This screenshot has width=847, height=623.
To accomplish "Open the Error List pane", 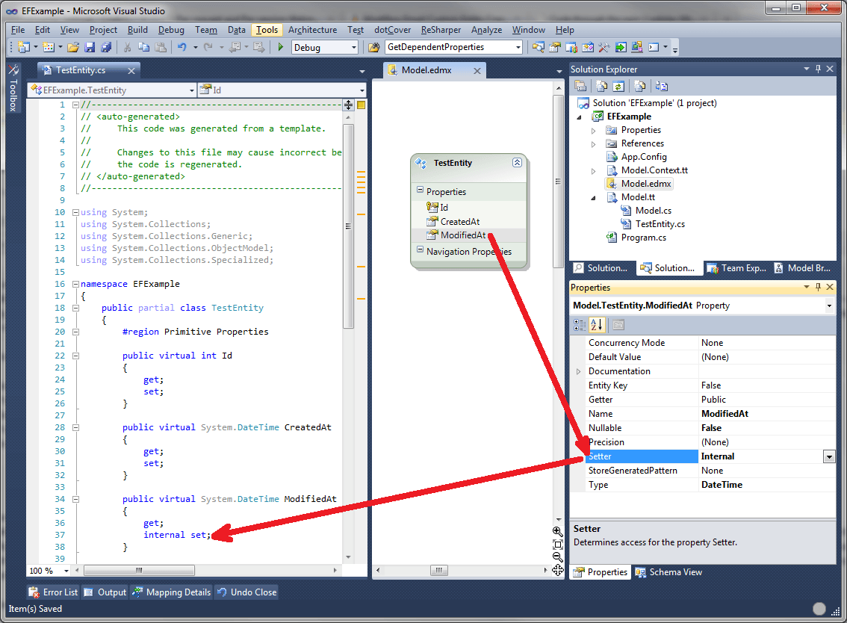I will pos(53,592).
